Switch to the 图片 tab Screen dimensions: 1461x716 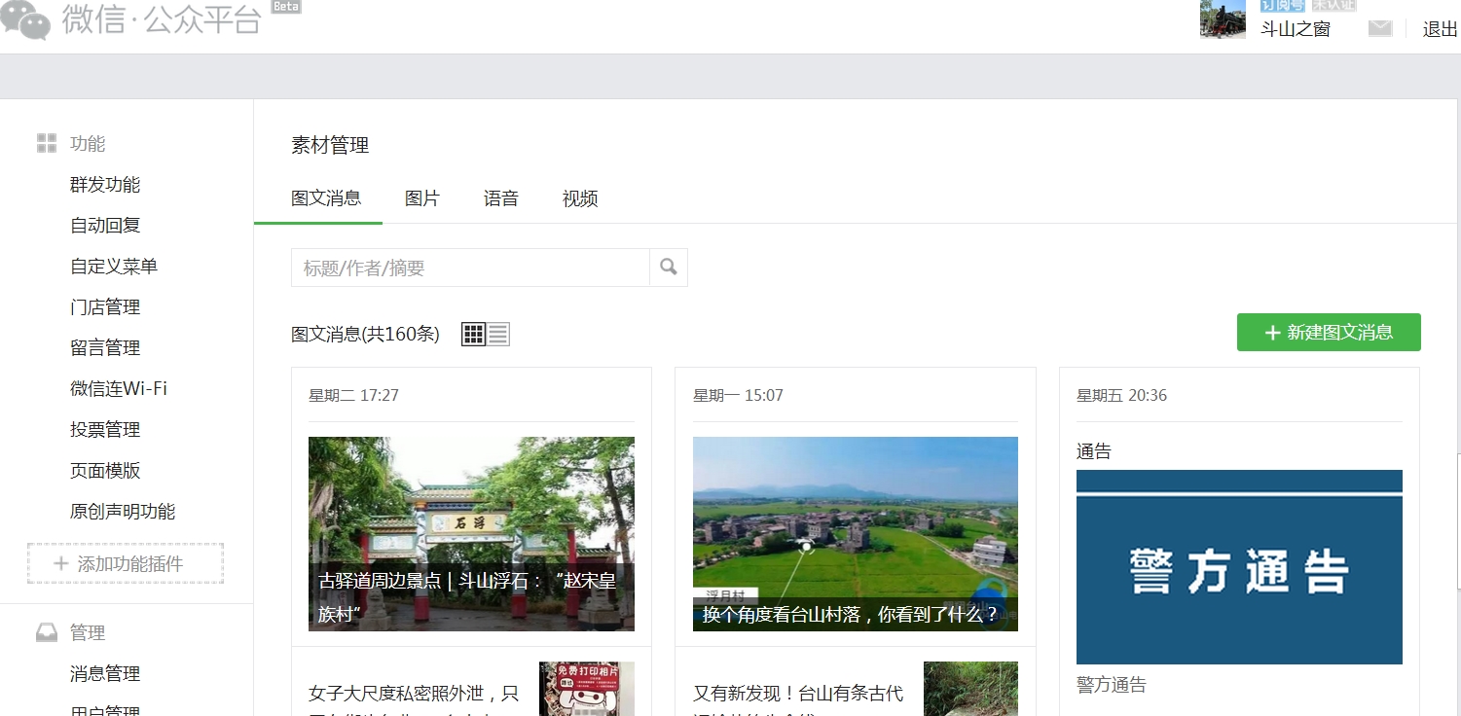(422, 198)
